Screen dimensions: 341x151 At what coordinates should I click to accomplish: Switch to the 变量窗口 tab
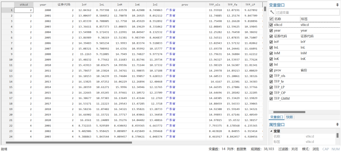click(276, 117)
